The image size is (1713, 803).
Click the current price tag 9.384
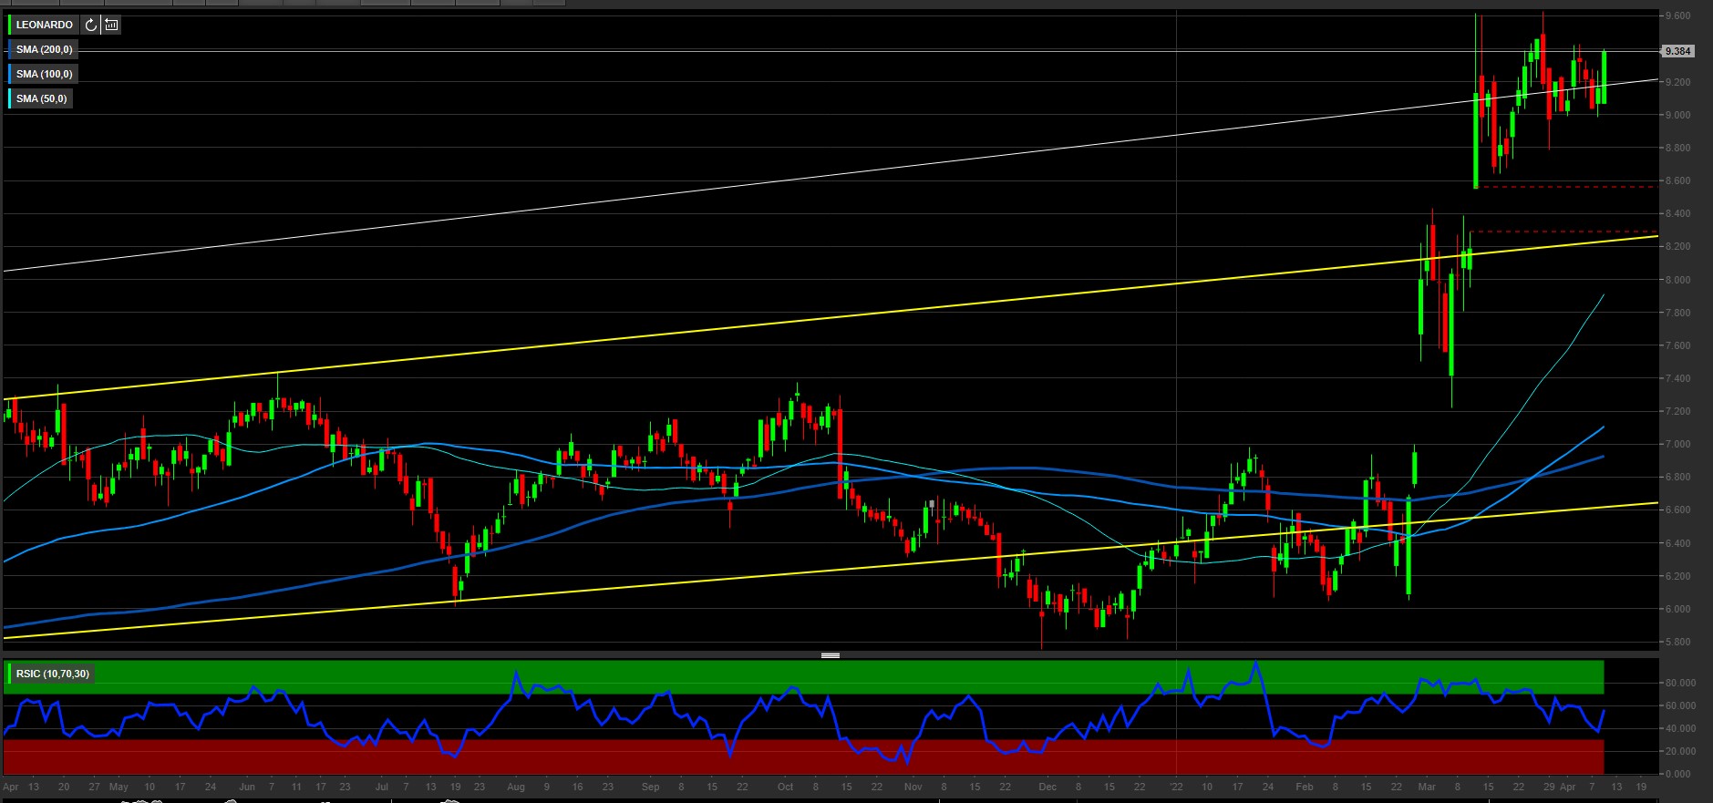(x=1677, y=51)
